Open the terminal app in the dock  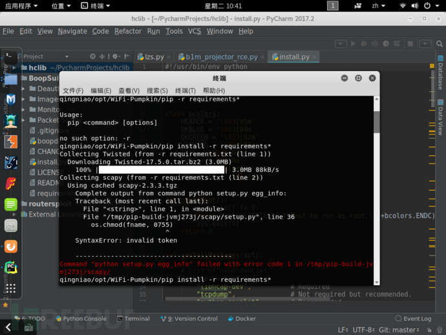click(x=10, y=57)
